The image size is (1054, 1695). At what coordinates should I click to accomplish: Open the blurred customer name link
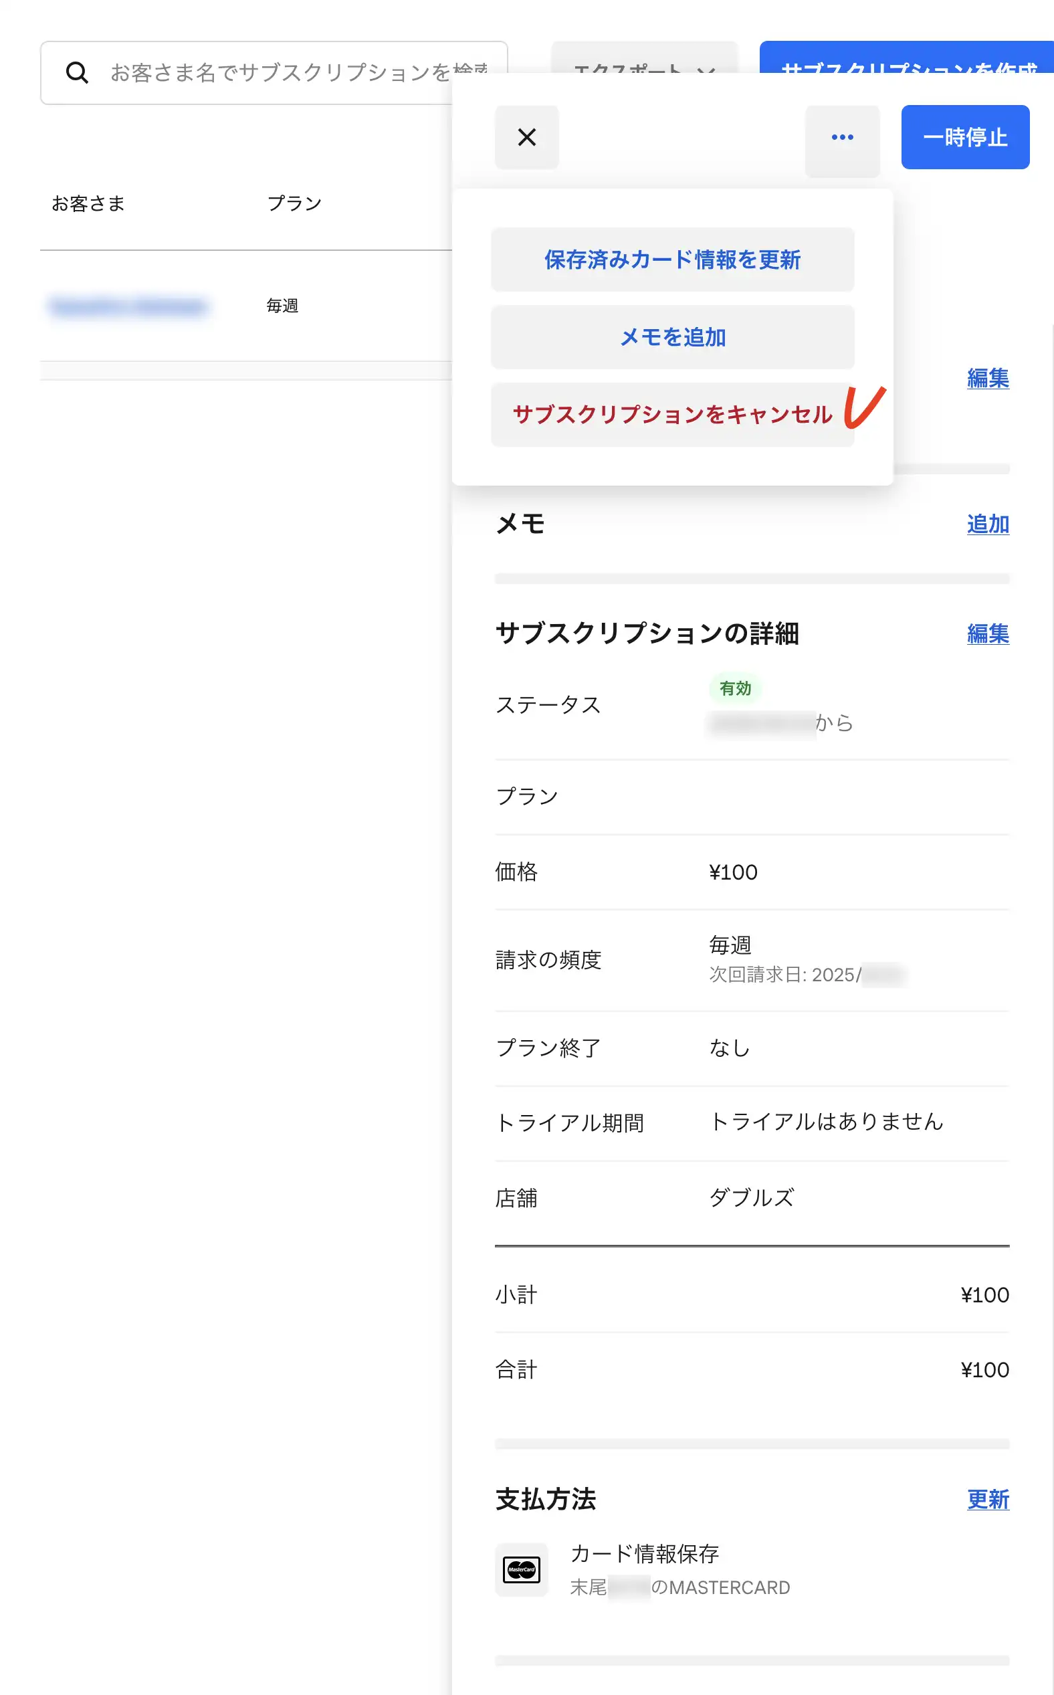(x=128, y=306)
